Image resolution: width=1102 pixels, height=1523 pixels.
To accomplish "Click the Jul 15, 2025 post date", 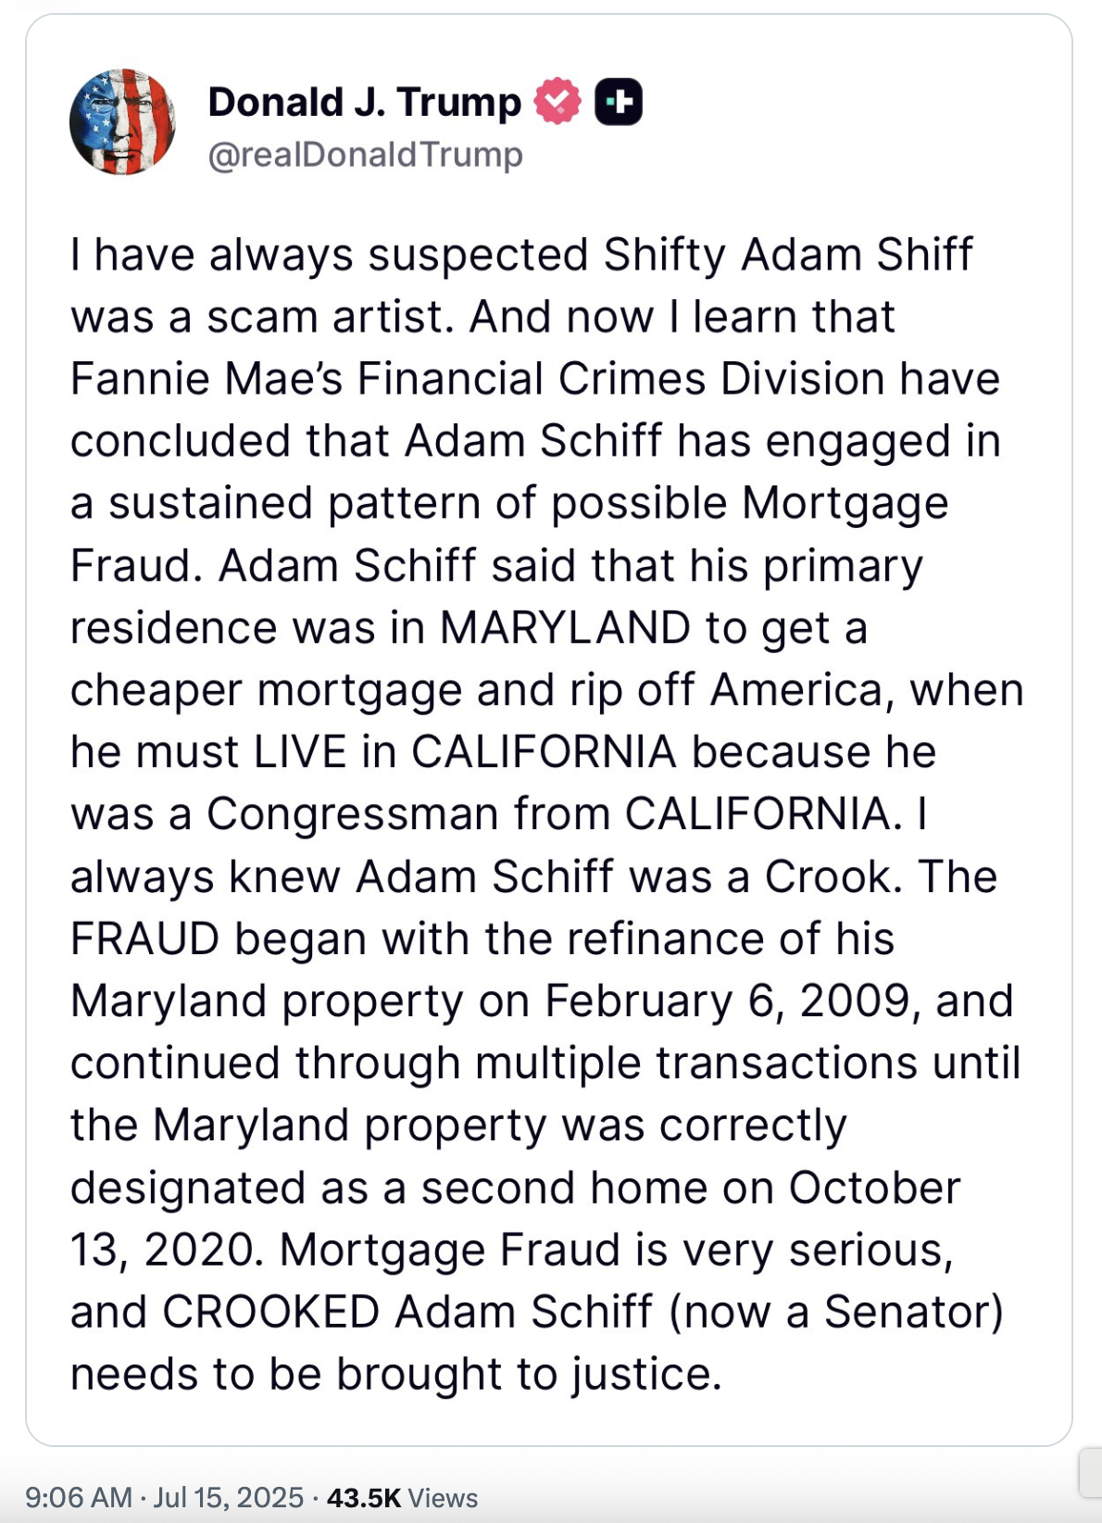I will coord(228,1498).
